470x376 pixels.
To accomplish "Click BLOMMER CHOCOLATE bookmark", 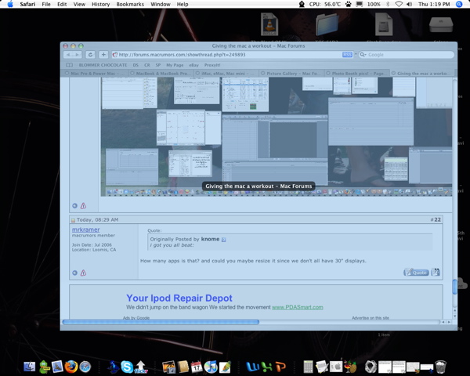I will click(103, 65).
